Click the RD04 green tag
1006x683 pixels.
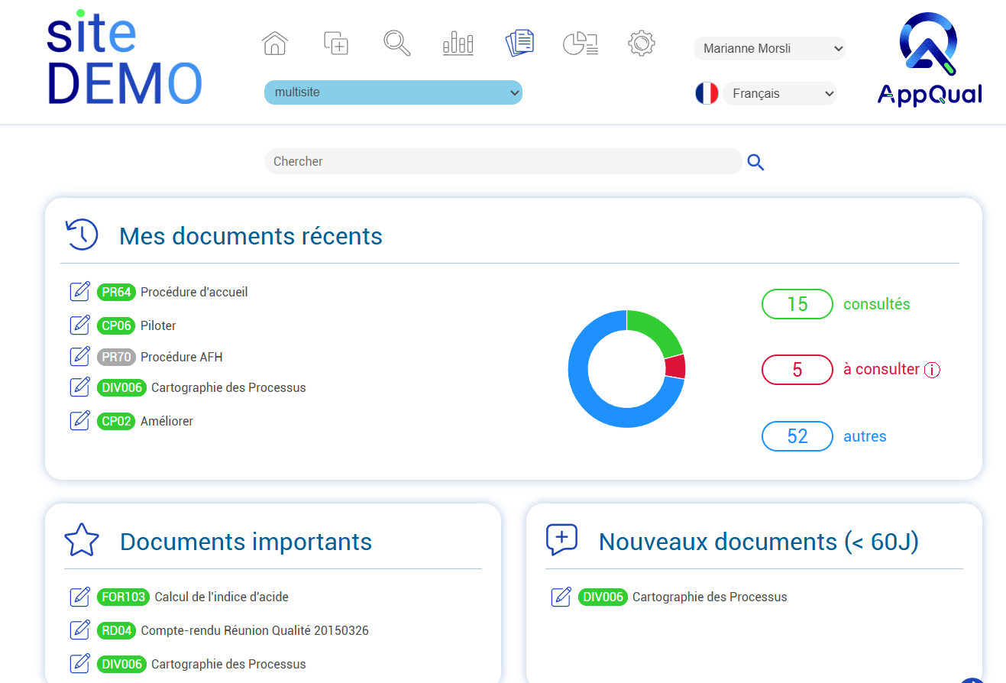116,630
